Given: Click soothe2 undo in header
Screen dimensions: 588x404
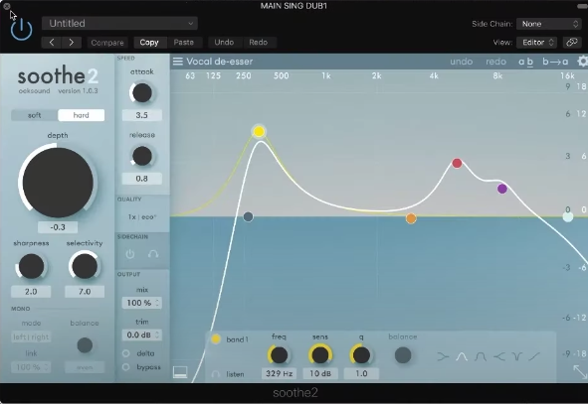Looking at the screenshot, I should (x=462, y=62).
